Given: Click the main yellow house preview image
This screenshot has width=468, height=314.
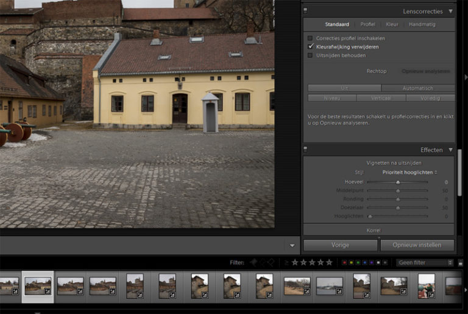Looking at the screenshot, I should click(x=137, y=114).
